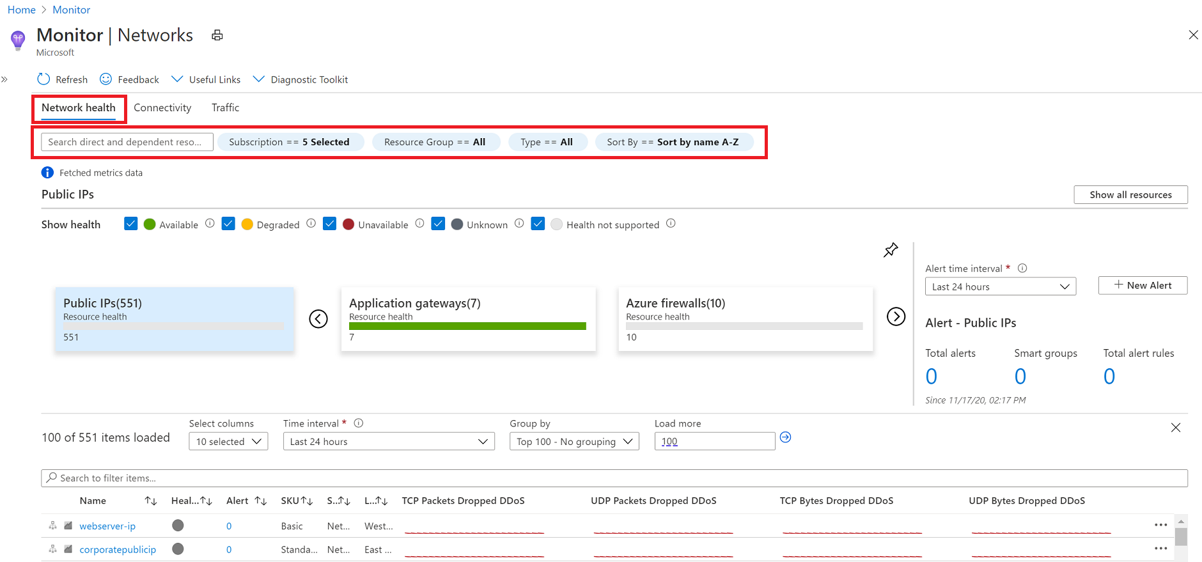Image resolution: width=1202 pixels, height=562 pixels.
Task: Uncheck Health not supported checkbox
Action: (x=538, y=224)
